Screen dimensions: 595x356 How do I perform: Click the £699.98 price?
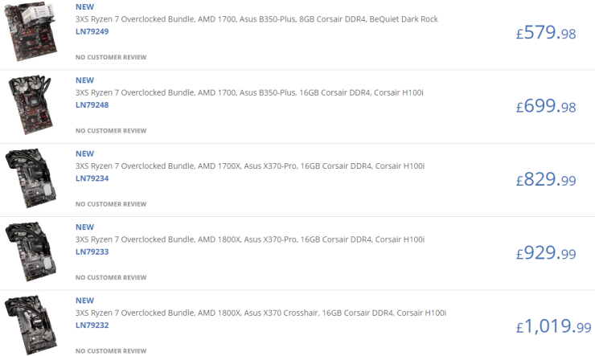[546, 106]
